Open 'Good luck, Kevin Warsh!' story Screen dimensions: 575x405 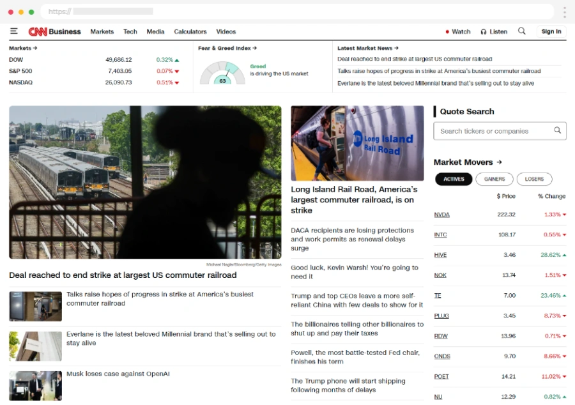(x=355, y=272)
